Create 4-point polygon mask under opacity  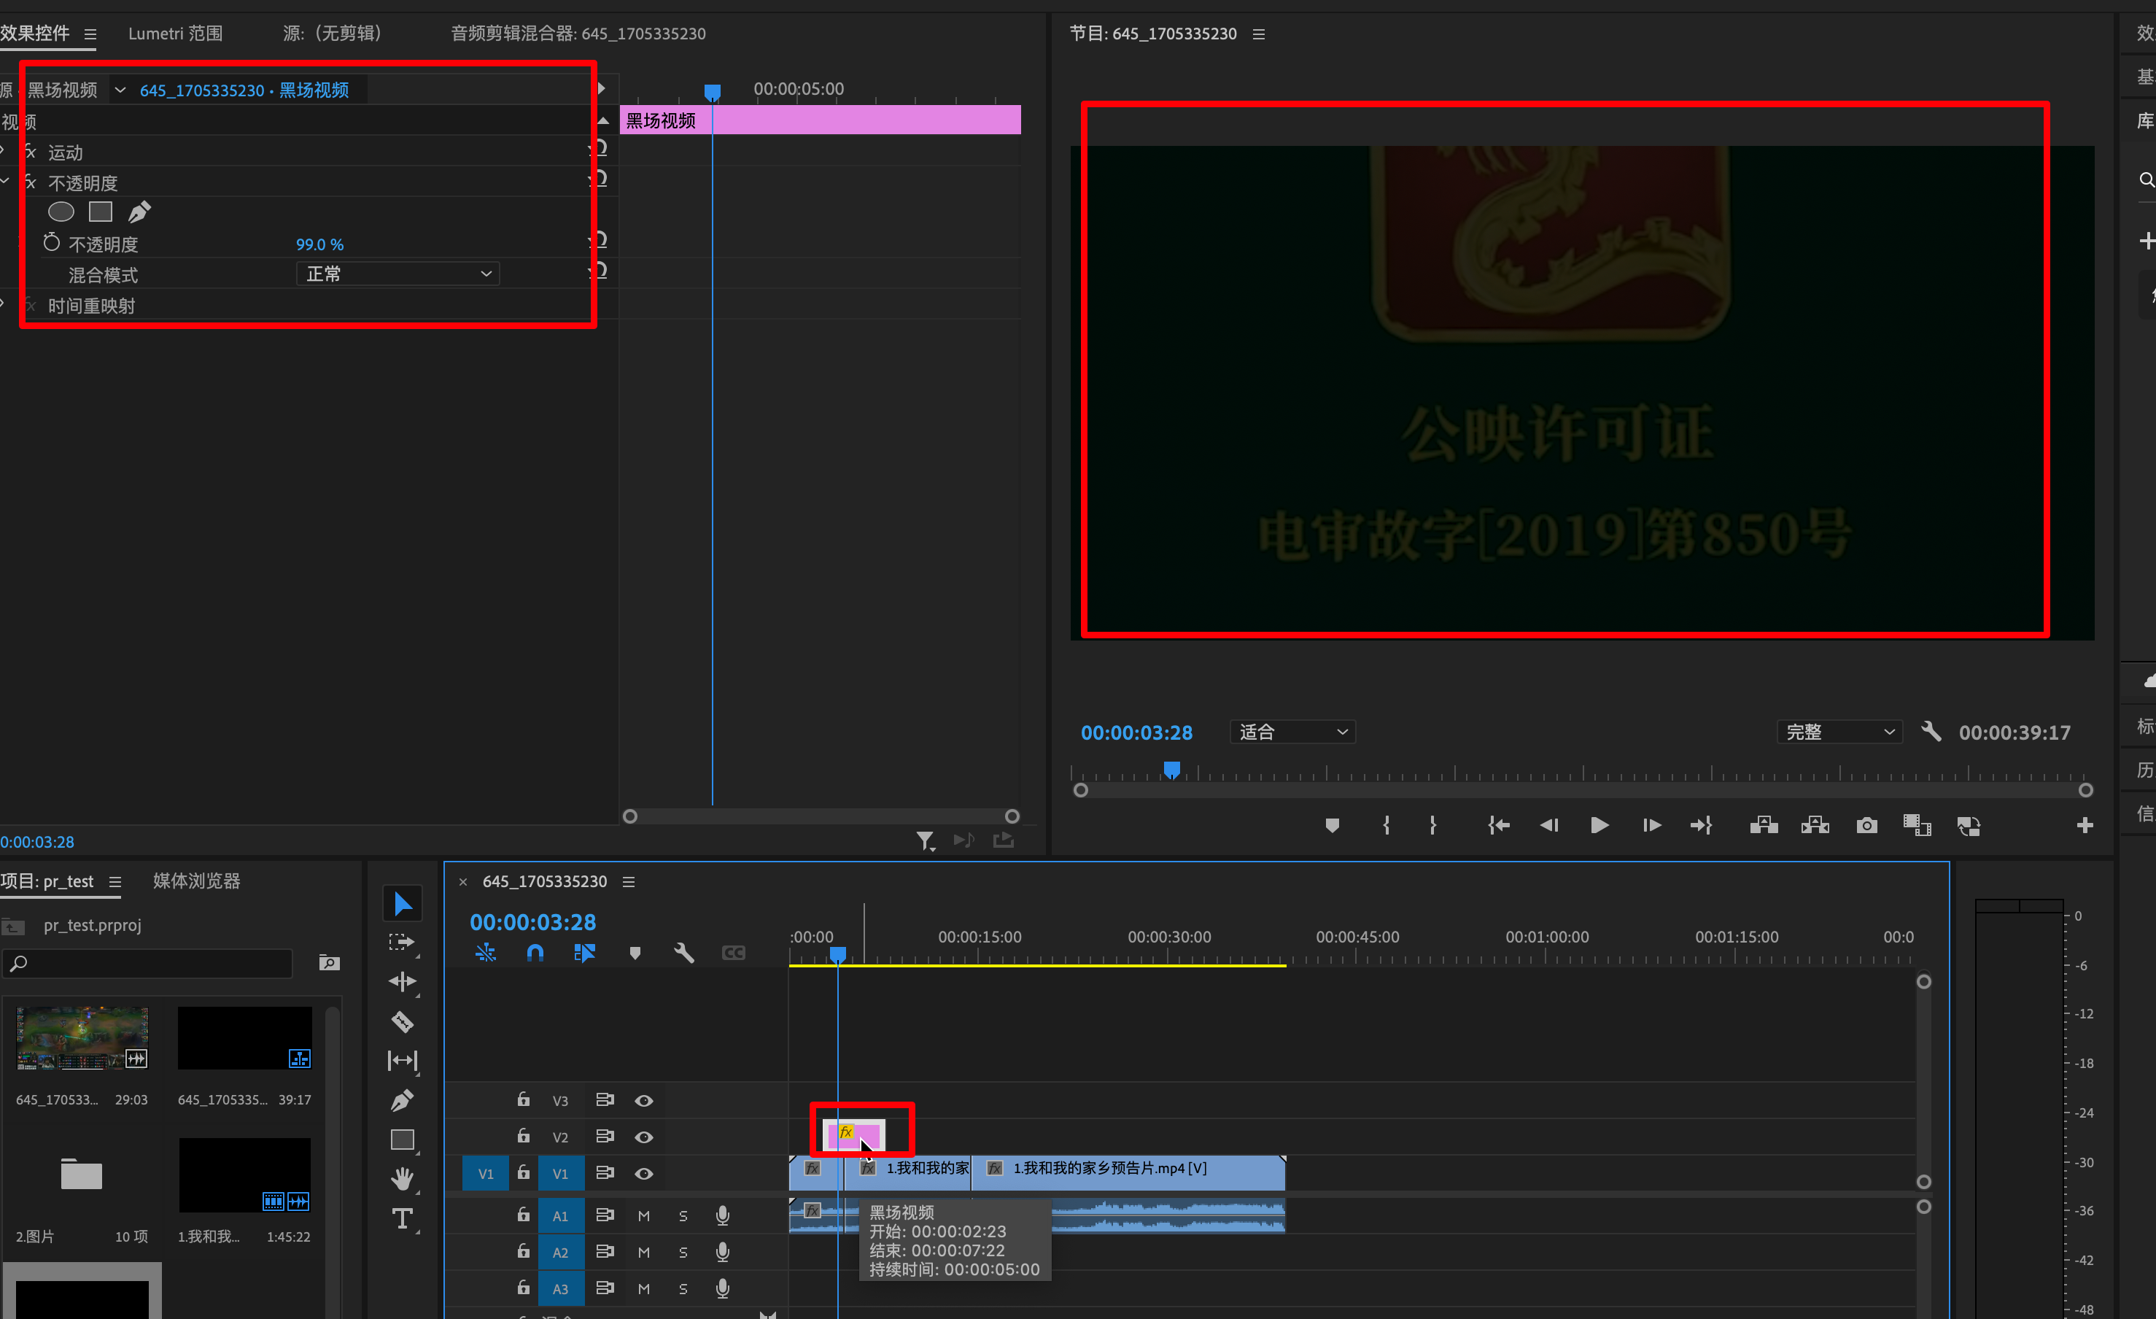[101, 212]
